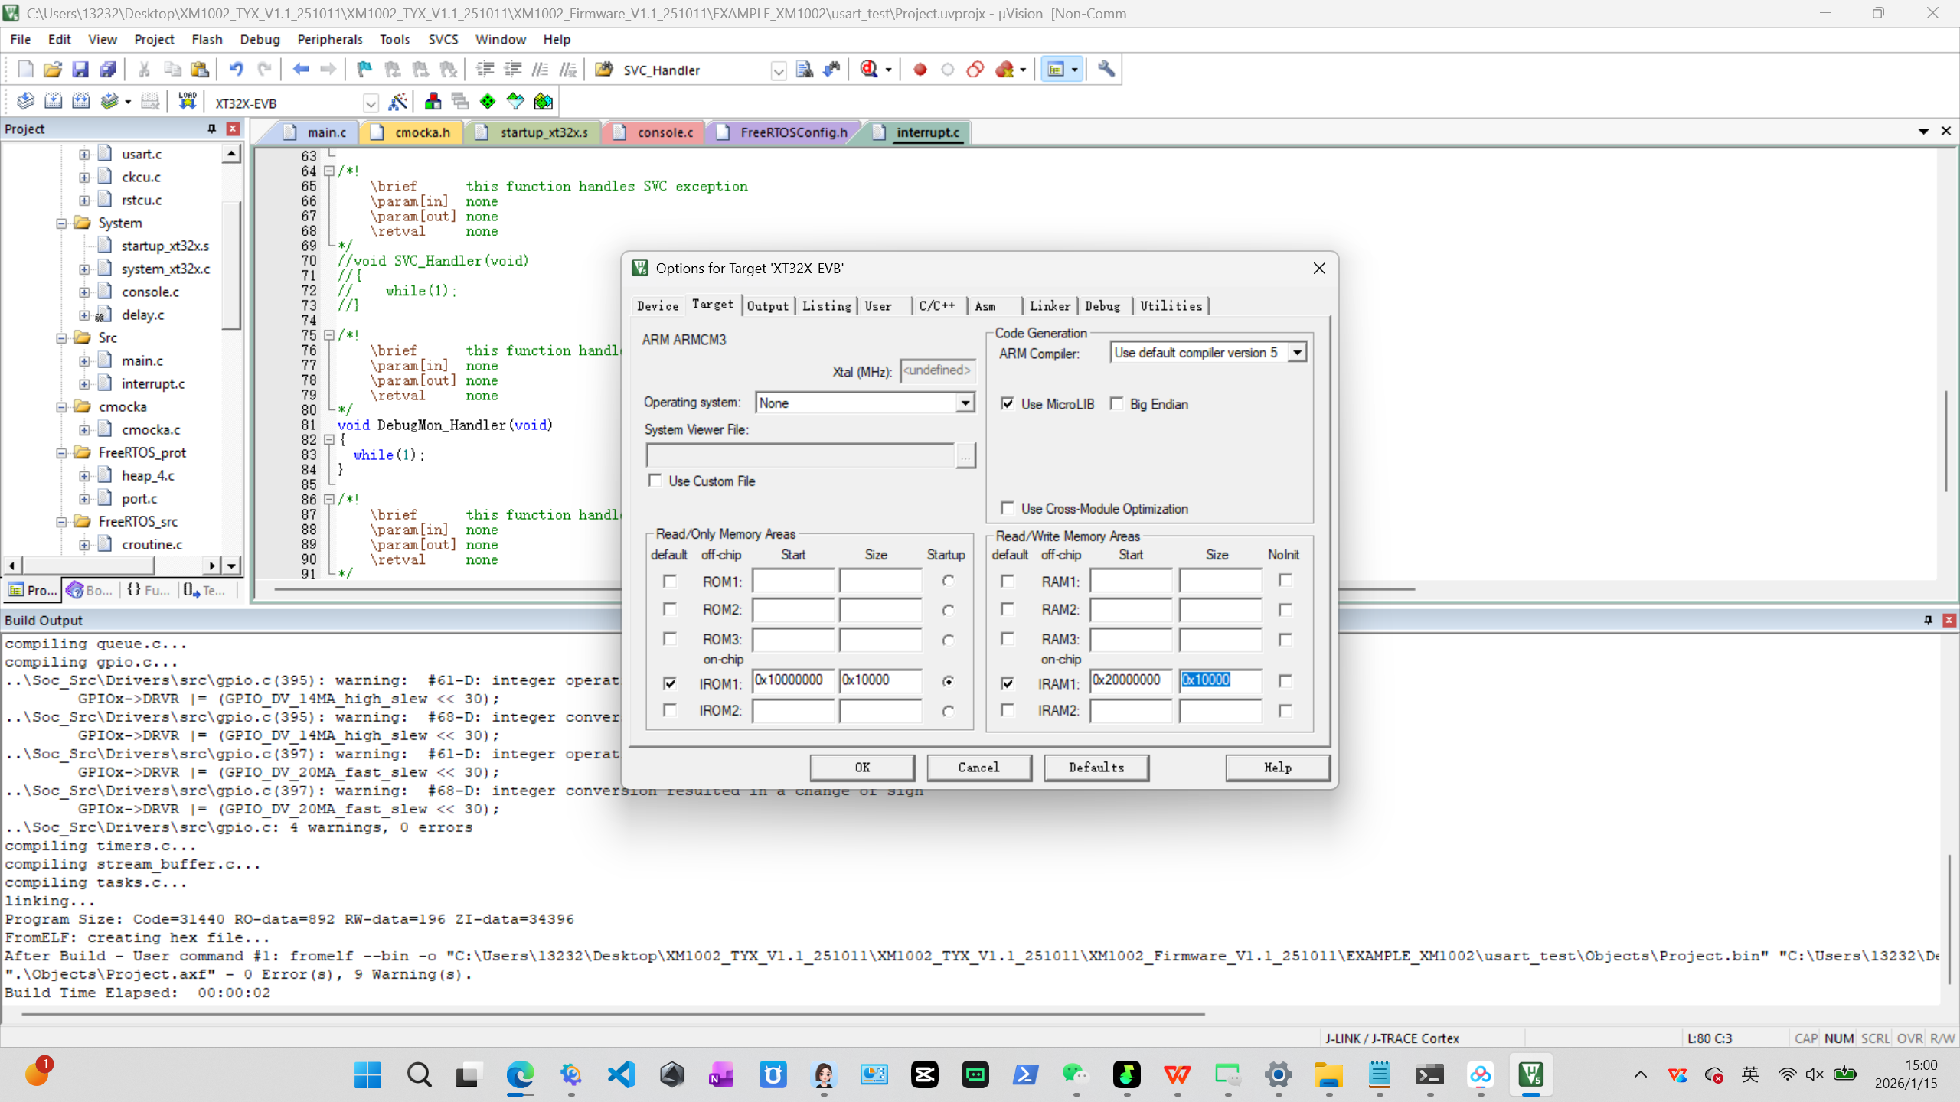Click the Download to flash LOAD icon
The height and width of the screenshot is (1102, 1960).
(187, 102)
